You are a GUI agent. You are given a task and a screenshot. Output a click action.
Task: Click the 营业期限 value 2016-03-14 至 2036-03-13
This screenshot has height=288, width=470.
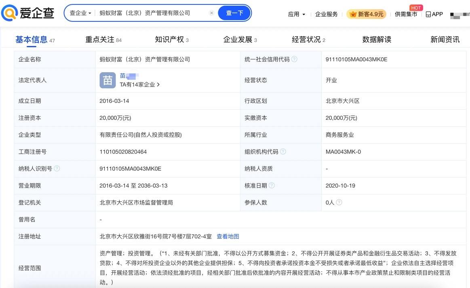[133, 186]
